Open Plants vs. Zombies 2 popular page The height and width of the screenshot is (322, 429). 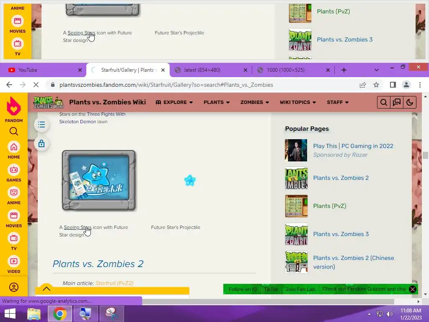341,178
